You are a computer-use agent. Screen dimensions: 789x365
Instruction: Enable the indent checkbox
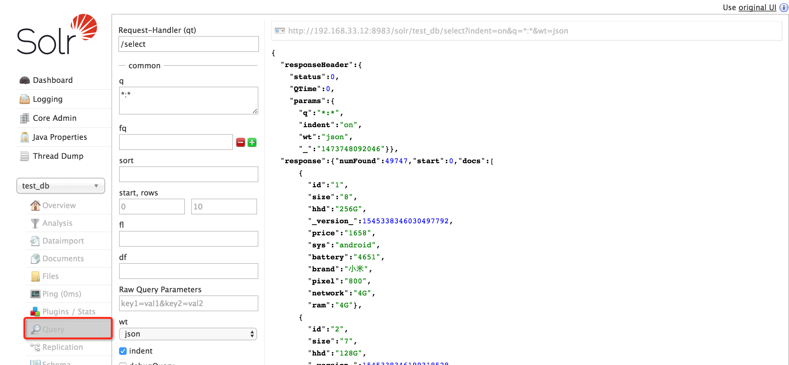tap(122, 350)
